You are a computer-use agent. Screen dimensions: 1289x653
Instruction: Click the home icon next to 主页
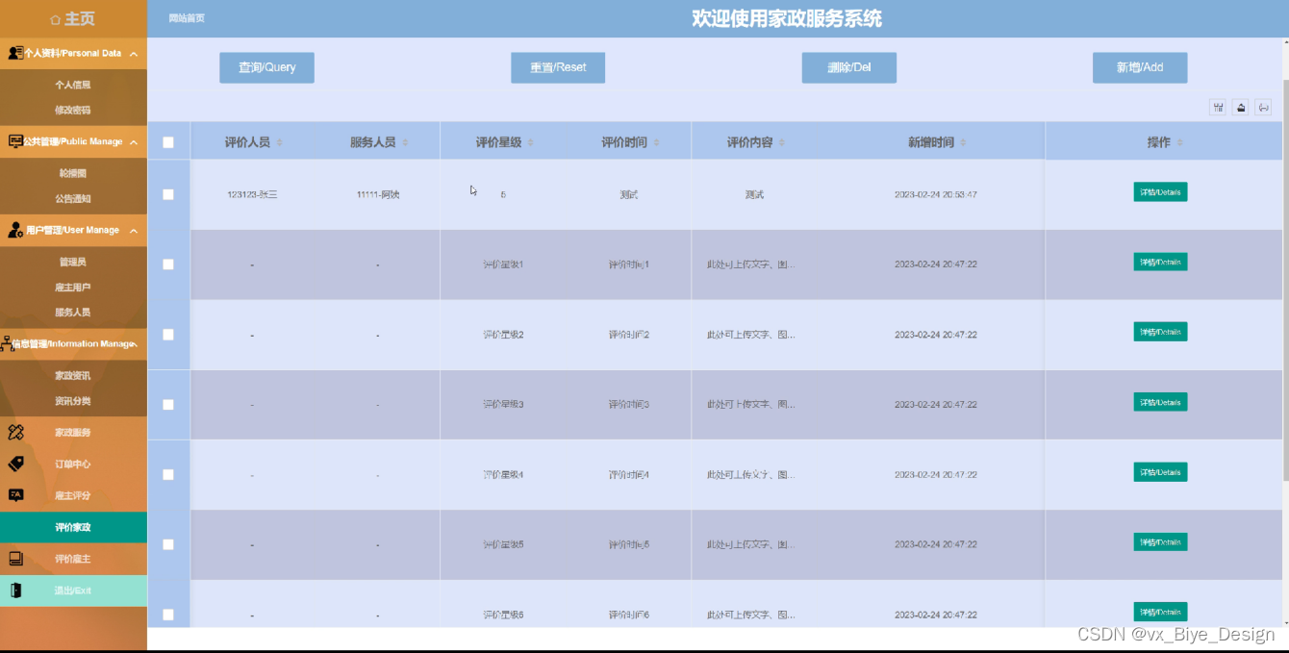click(55, 19)
